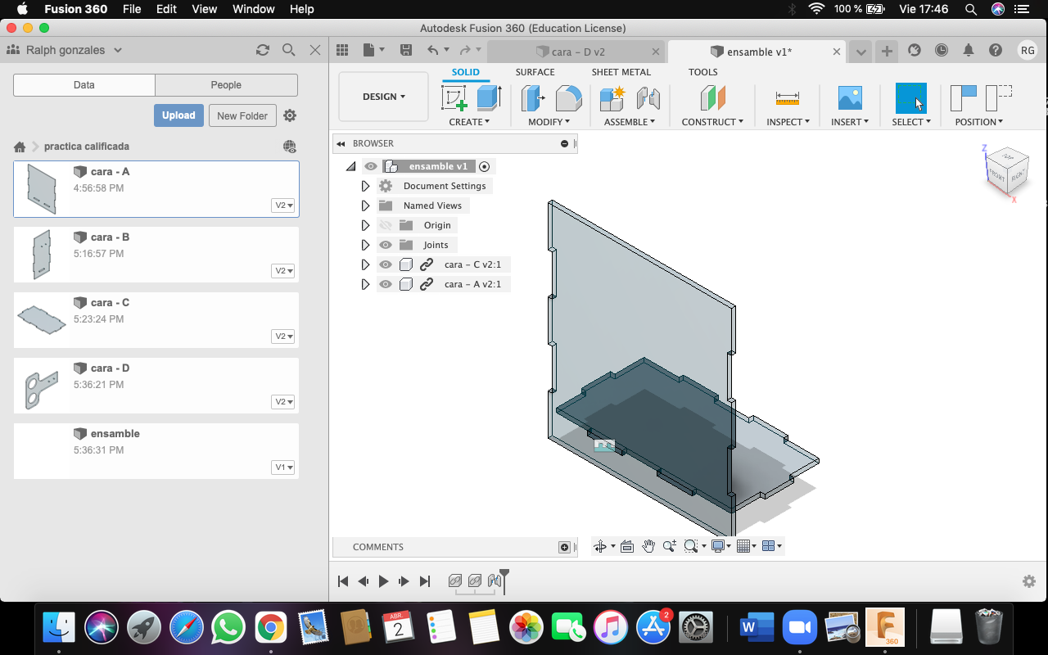Open the V1 version dropdown for ensamble
Screen dimensions: 1048x655
[x=283, y=468]
